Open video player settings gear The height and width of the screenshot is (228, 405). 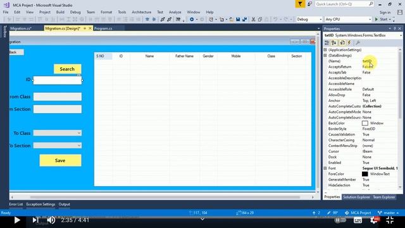pos(374,220)
